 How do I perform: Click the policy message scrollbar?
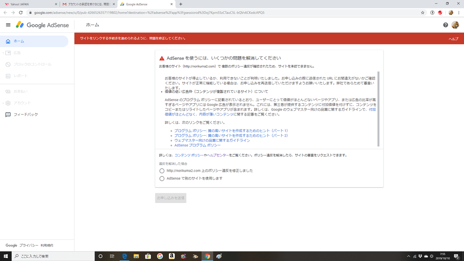click(379, 109)
